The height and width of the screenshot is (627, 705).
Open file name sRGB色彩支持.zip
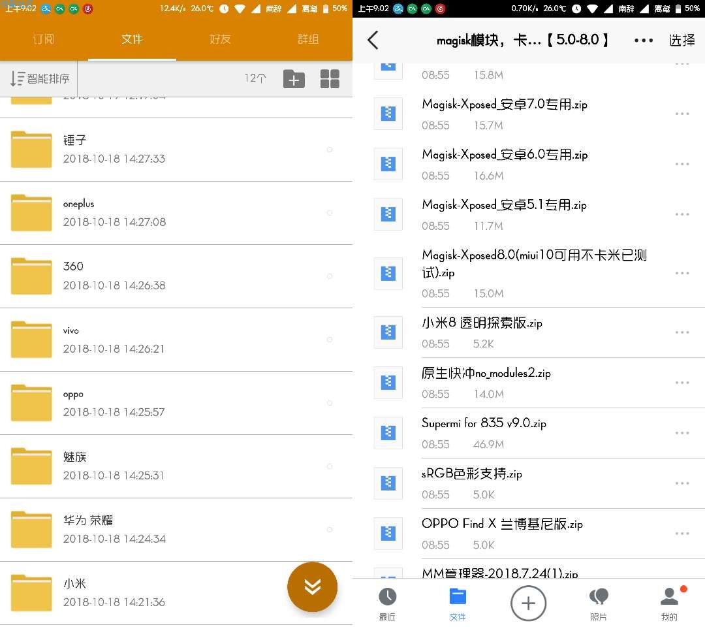[472, 474]
